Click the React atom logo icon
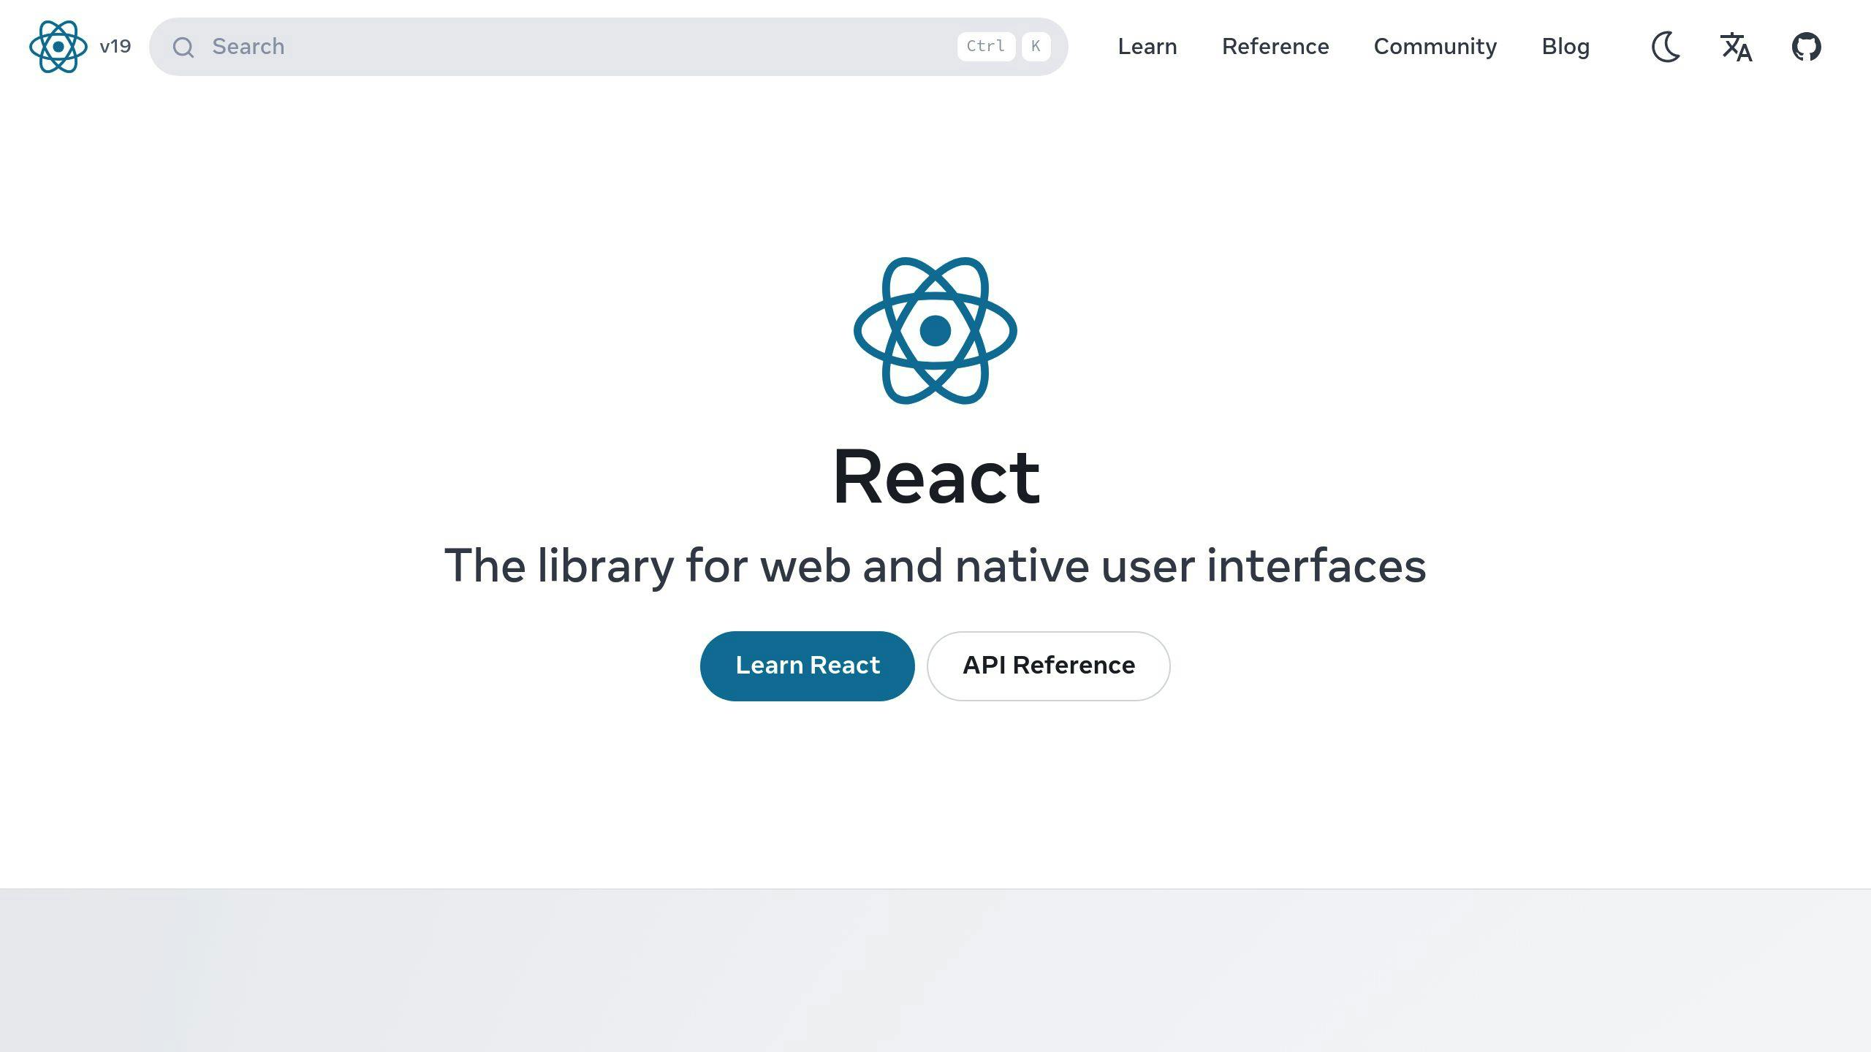 coord(58,46)
